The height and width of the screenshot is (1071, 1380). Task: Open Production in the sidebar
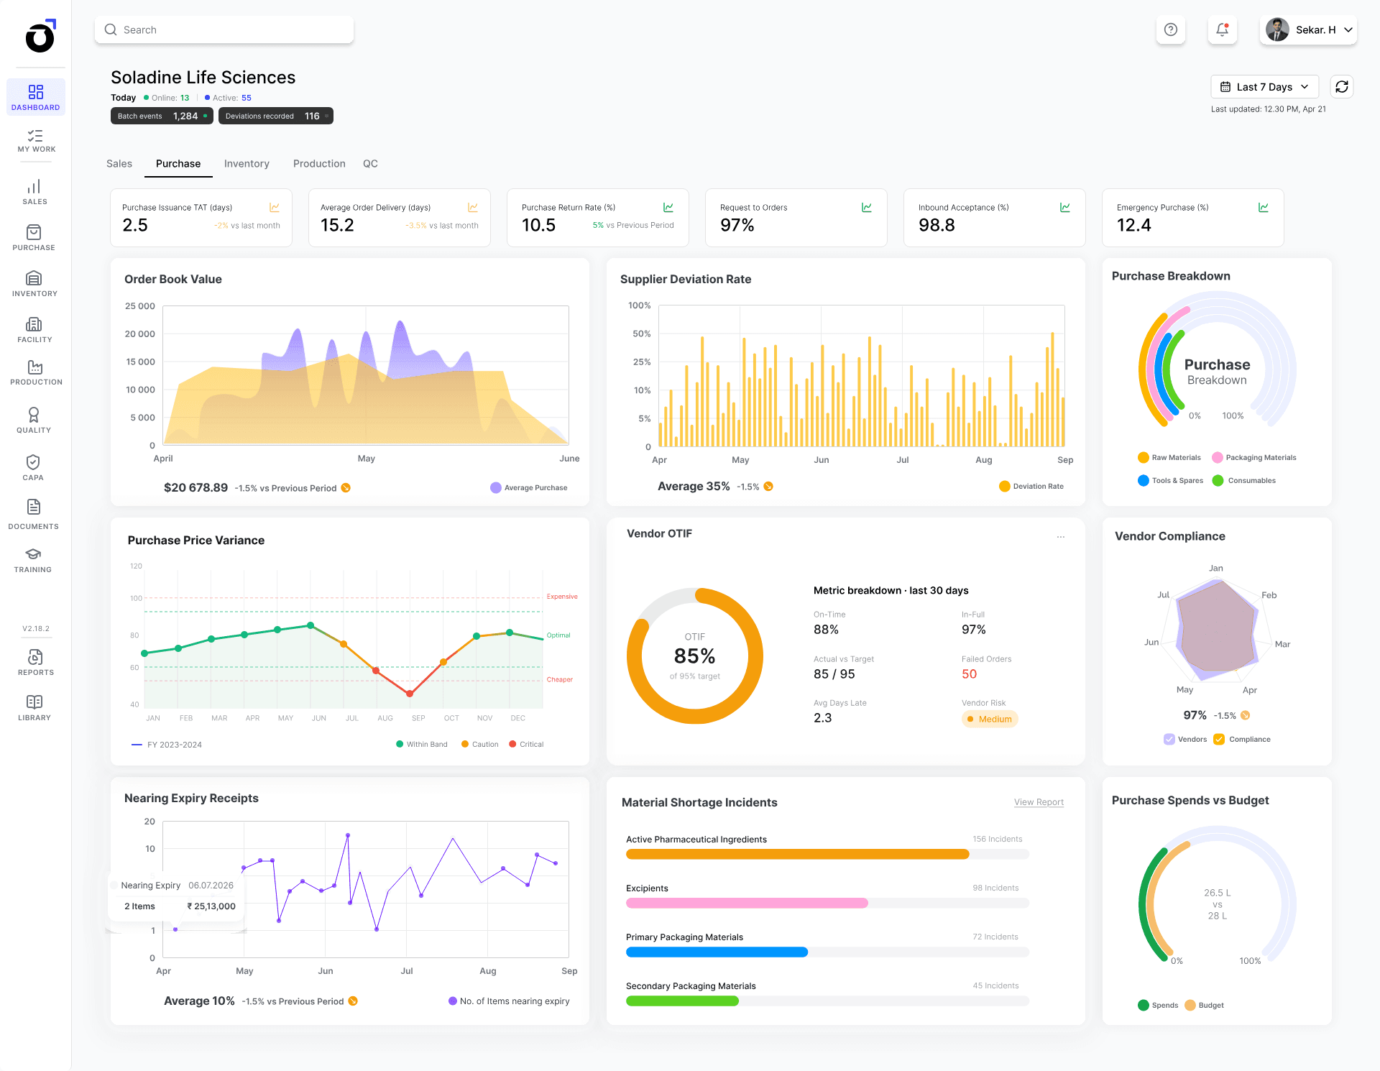tap(35, 373)
